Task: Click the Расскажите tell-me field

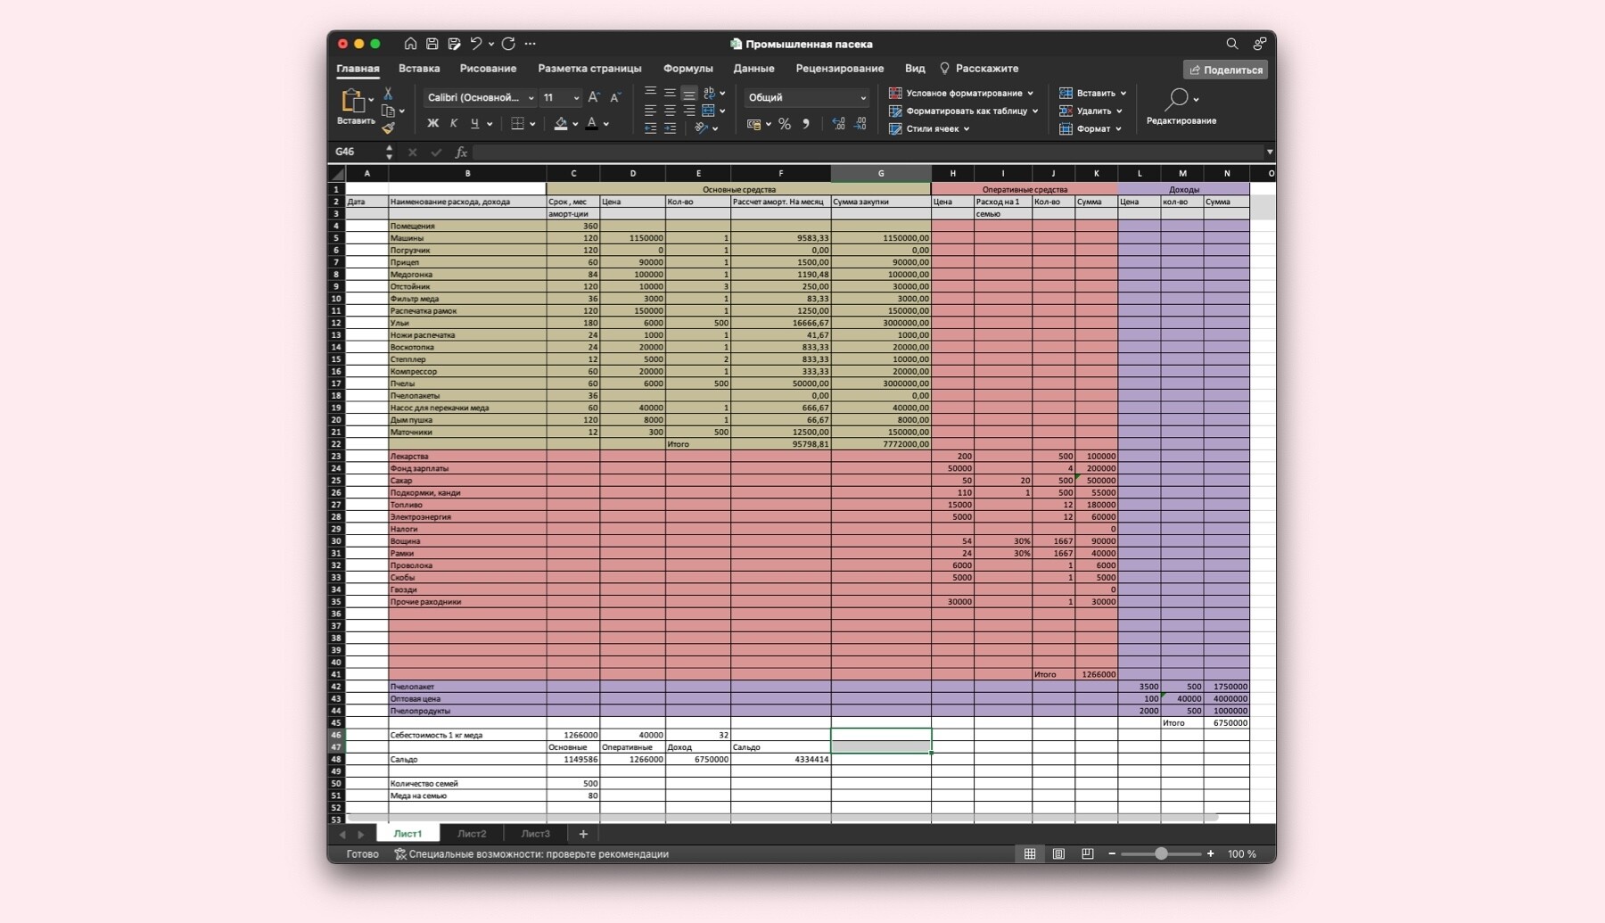Action: coord(978,69)
